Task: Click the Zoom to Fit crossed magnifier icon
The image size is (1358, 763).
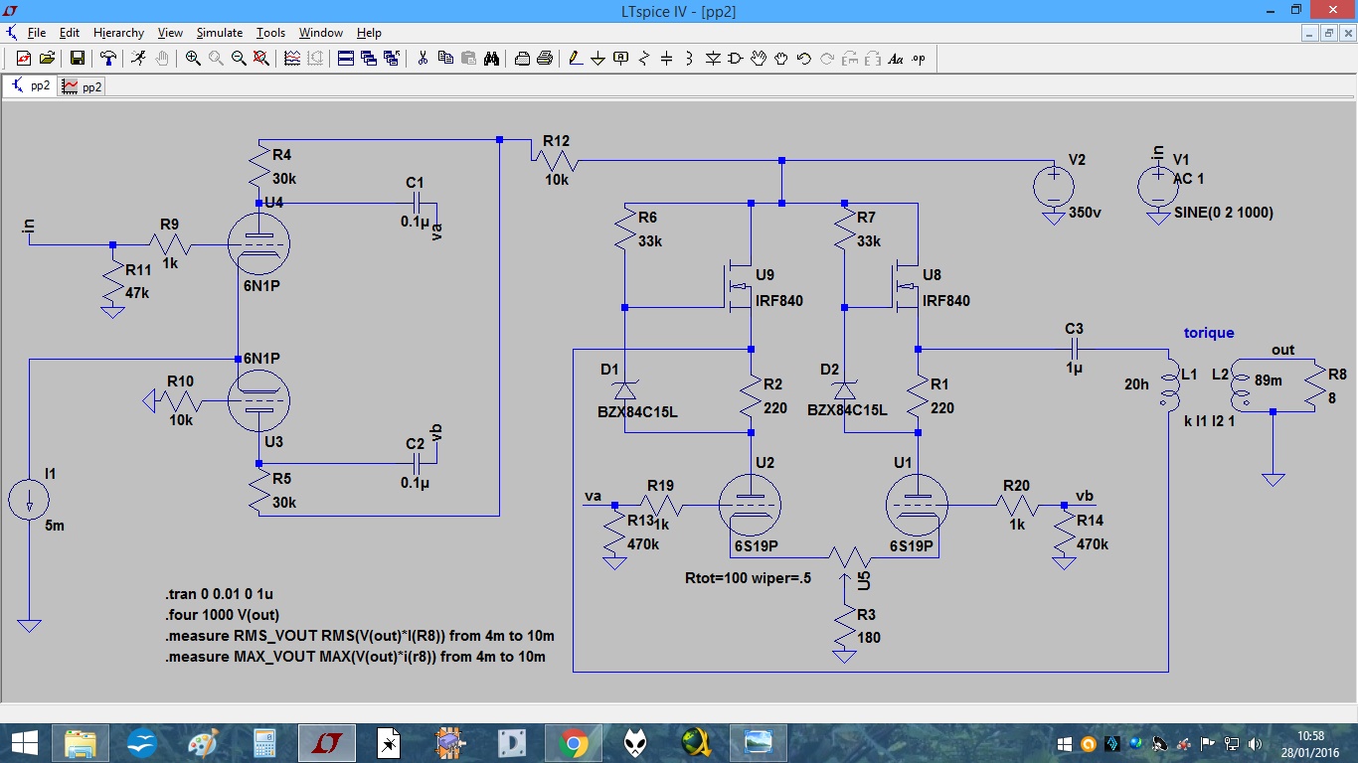Action: (x=261, y=59)
